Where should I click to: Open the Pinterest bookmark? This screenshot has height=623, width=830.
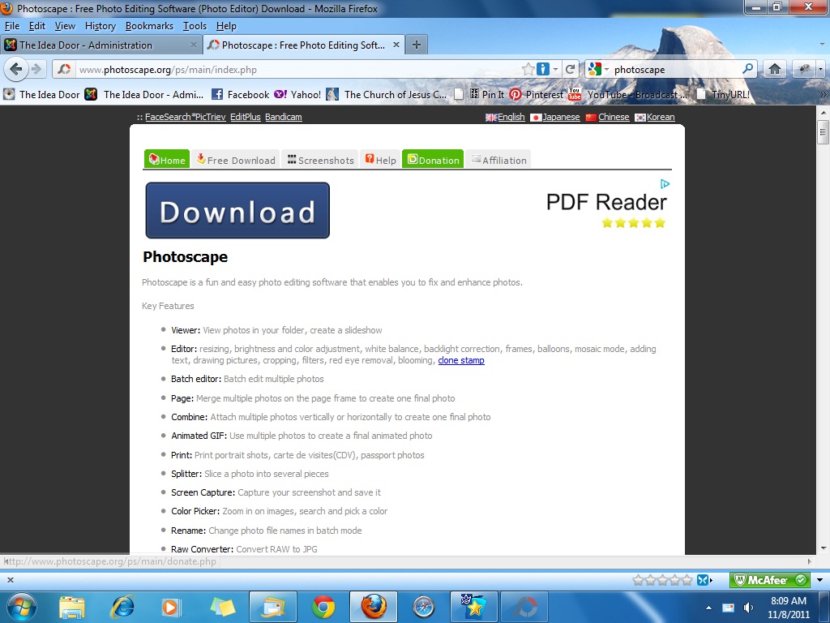537,95
